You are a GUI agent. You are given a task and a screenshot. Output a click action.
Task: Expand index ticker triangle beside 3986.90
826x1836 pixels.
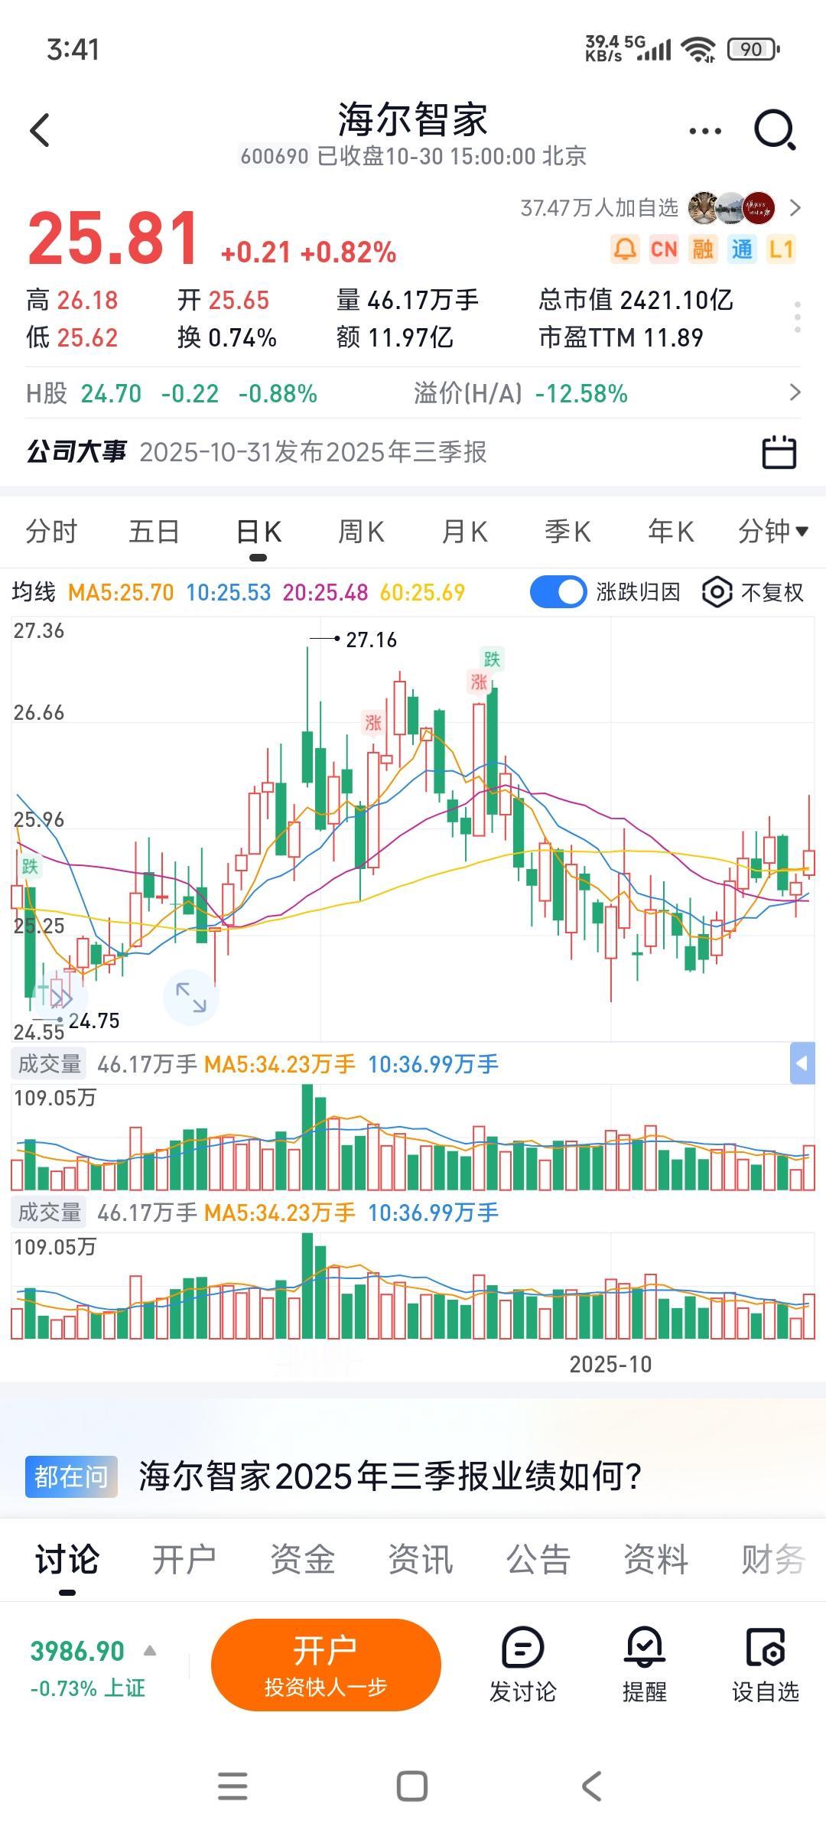(150, 1651)
